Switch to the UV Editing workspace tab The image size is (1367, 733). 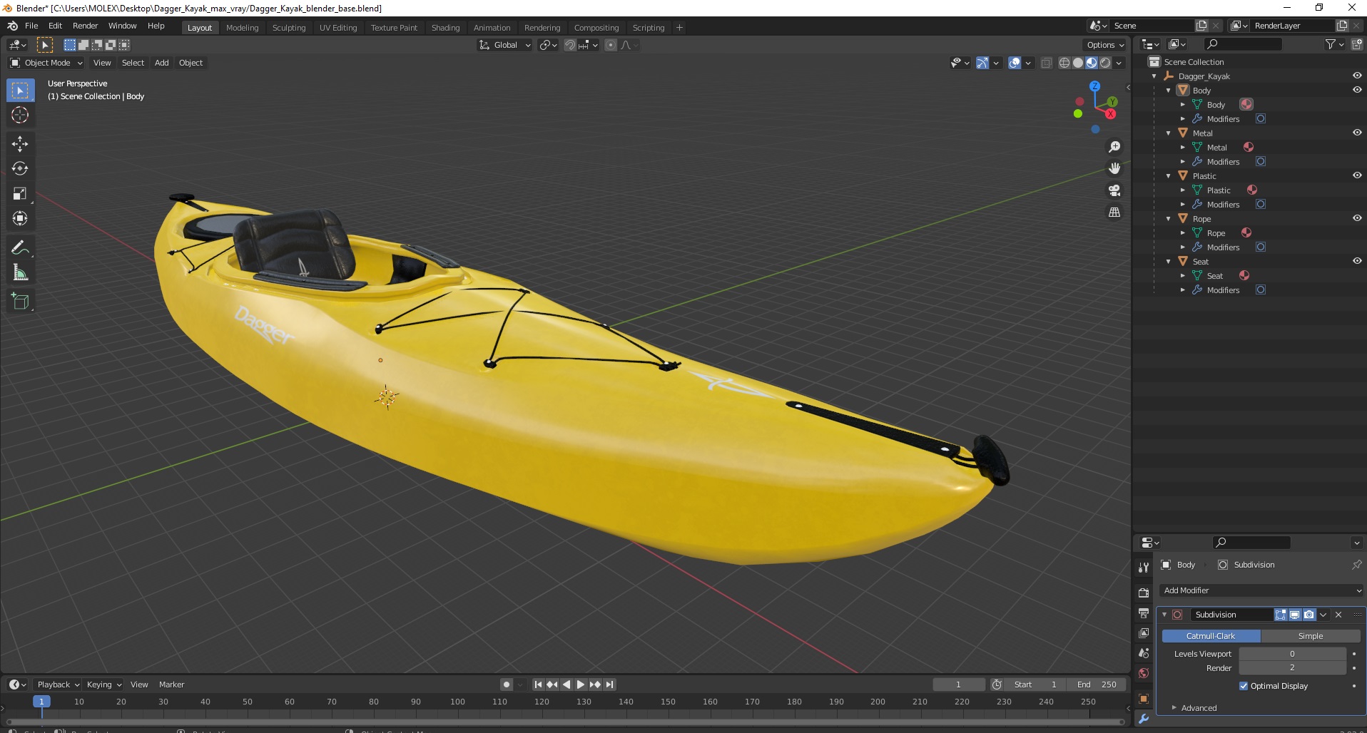[x=338, y=28]
